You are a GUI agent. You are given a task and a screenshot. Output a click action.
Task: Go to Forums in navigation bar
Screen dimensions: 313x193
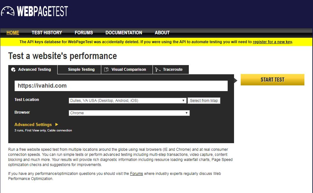click(x=84, y=33)
